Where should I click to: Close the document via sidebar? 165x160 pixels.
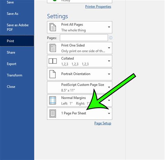click(11, 86)
